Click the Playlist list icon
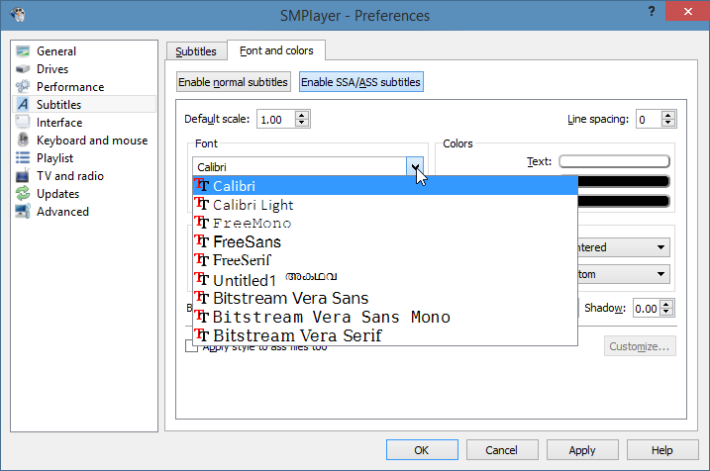The width and height of the screenshot is (710, 471). coord(23,158)
